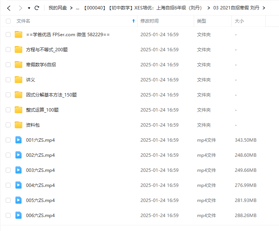Click folder icon of 讲义
Image resolution: width=279 pixels, height=231 pixels.
point(18,80)
